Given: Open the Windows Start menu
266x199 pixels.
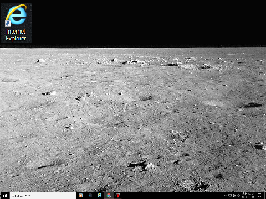Looking at the screenshot, I should click(5, 196).
